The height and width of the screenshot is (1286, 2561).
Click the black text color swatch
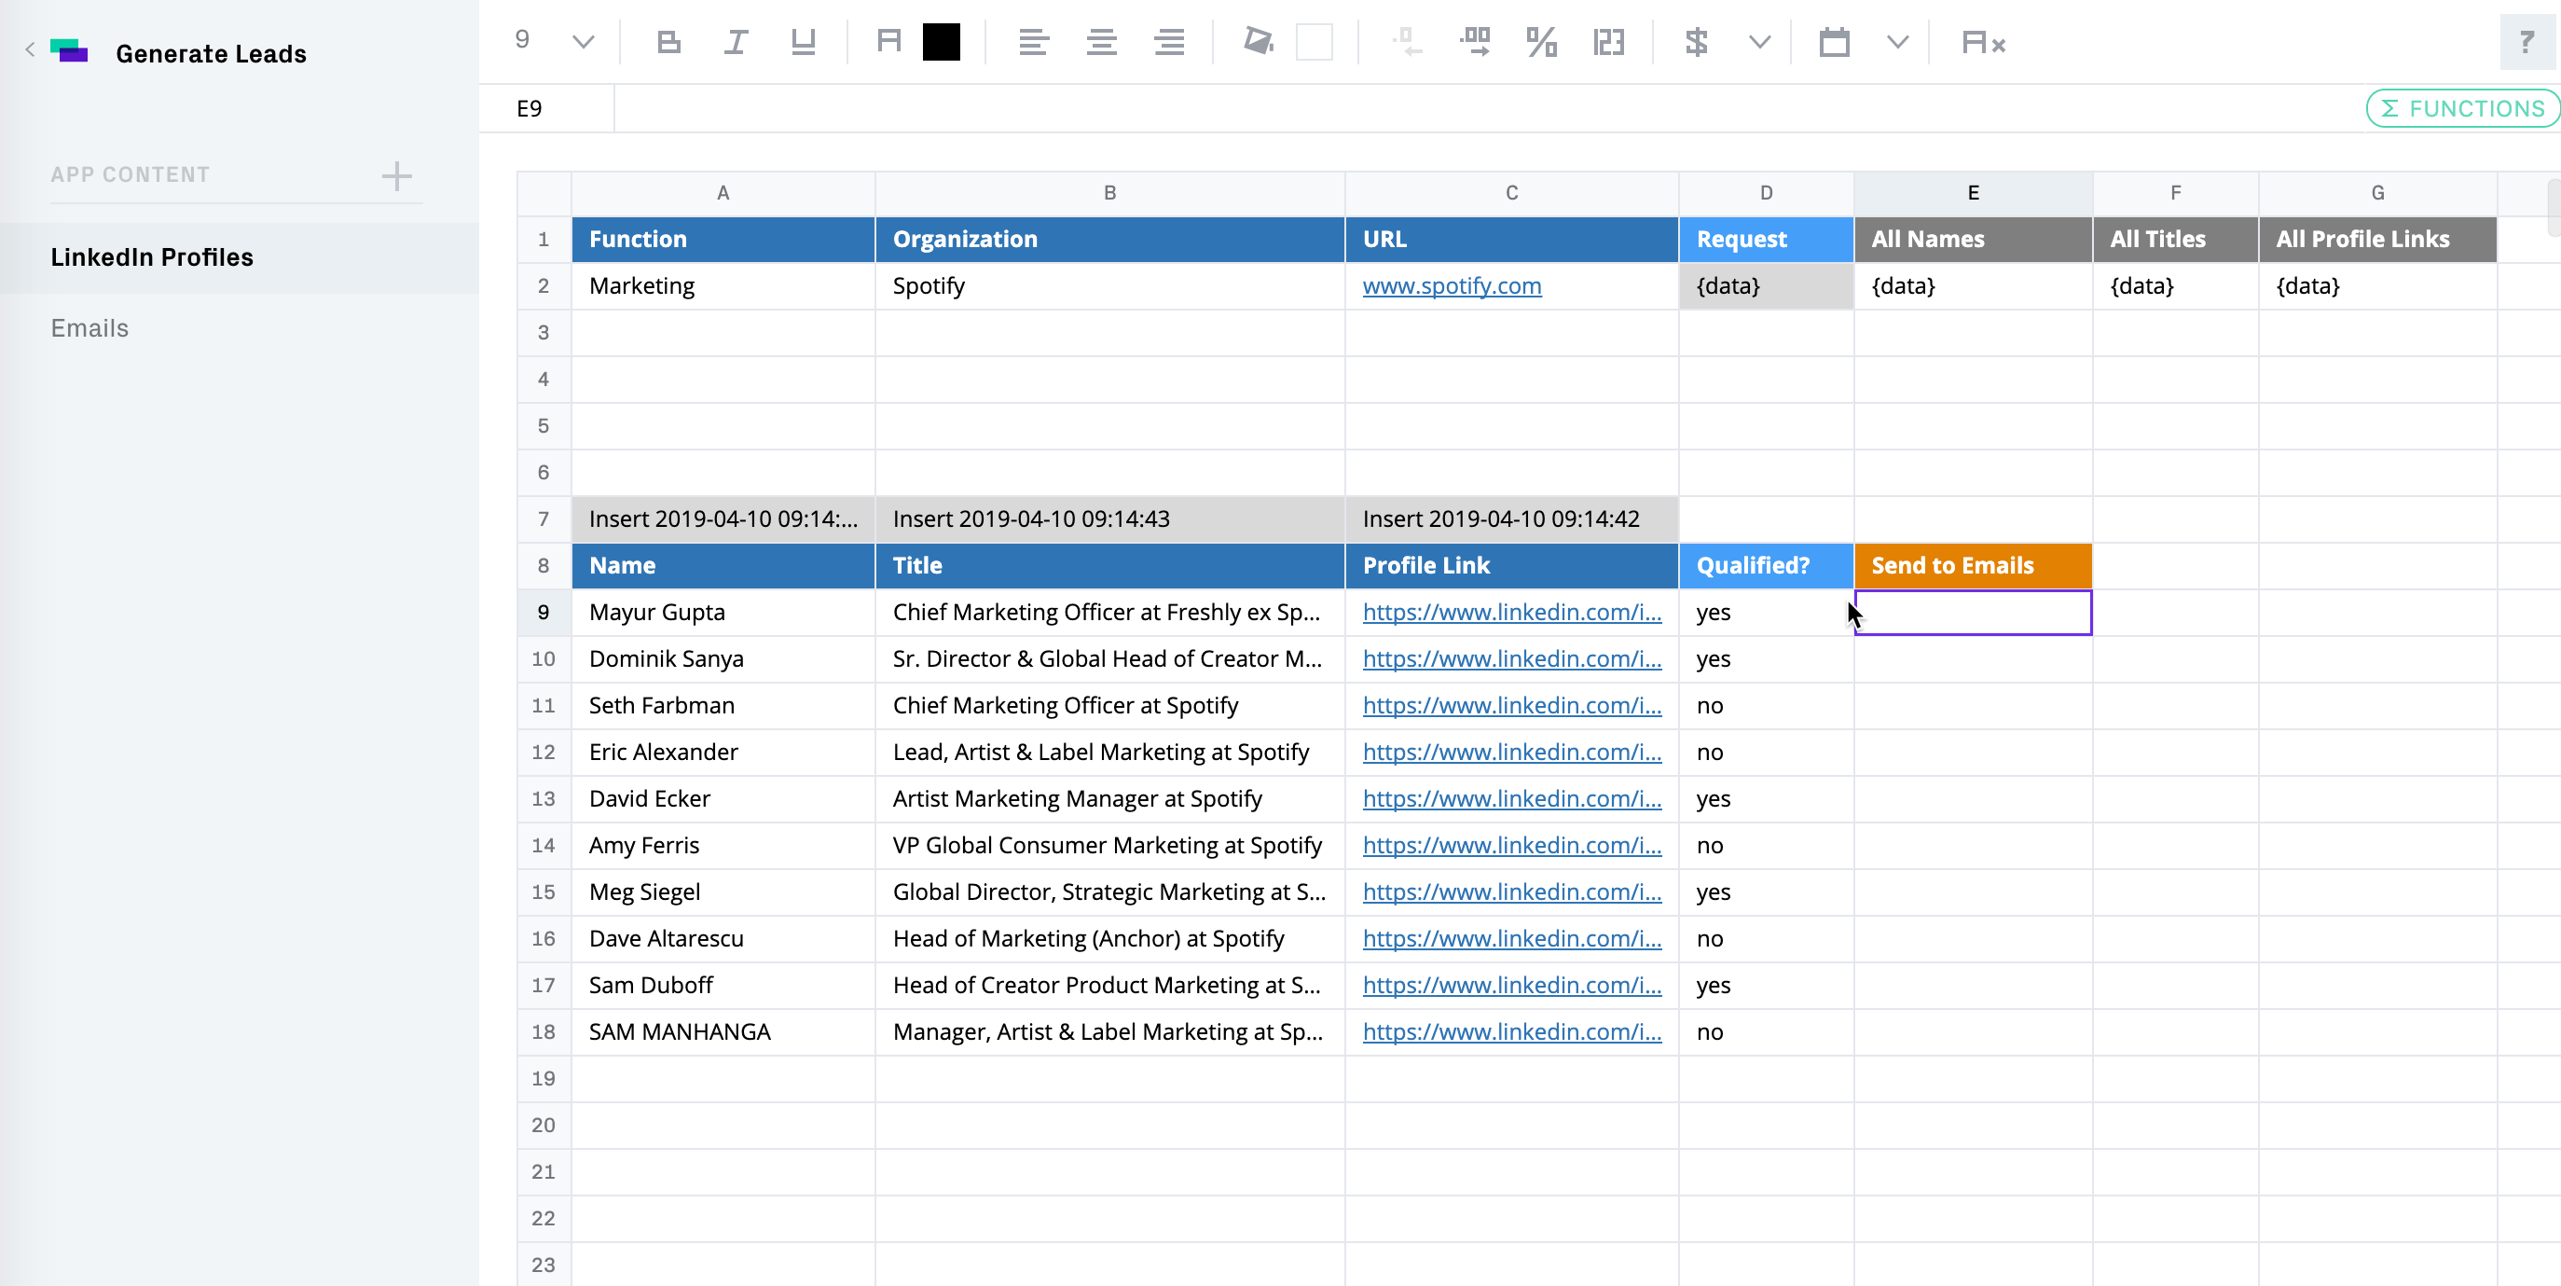[941, 42]
